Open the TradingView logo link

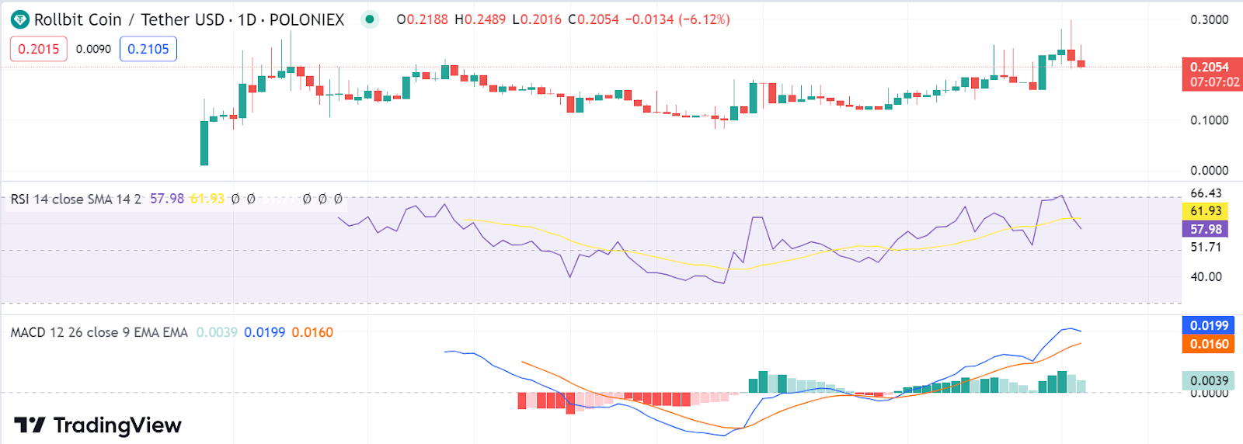coord(98,425)
